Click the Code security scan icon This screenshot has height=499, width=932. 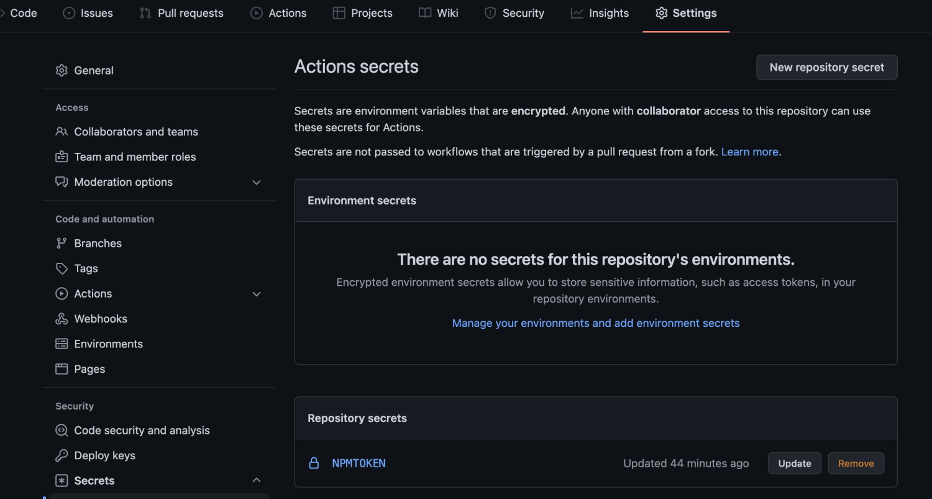pyautogui.click(x=62, y=430)
